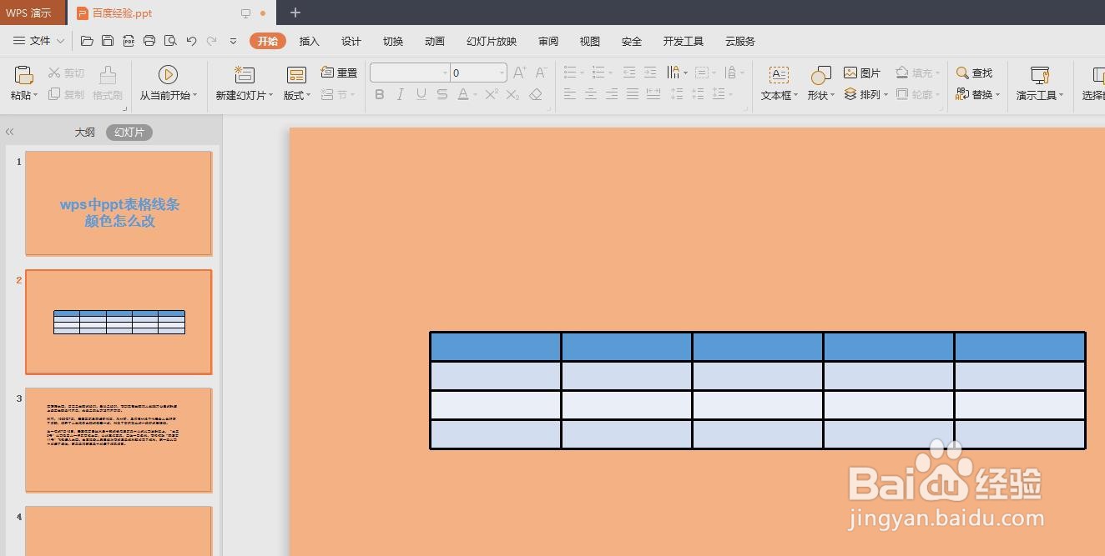Click the layout (版式) icon

tap(296, 75)
